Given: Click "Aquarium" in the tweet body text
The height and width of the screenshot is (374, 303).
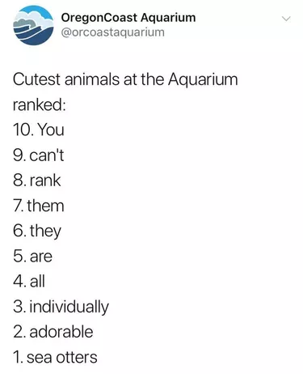Looking at the screenshot, I should click(x=203, y=80).
